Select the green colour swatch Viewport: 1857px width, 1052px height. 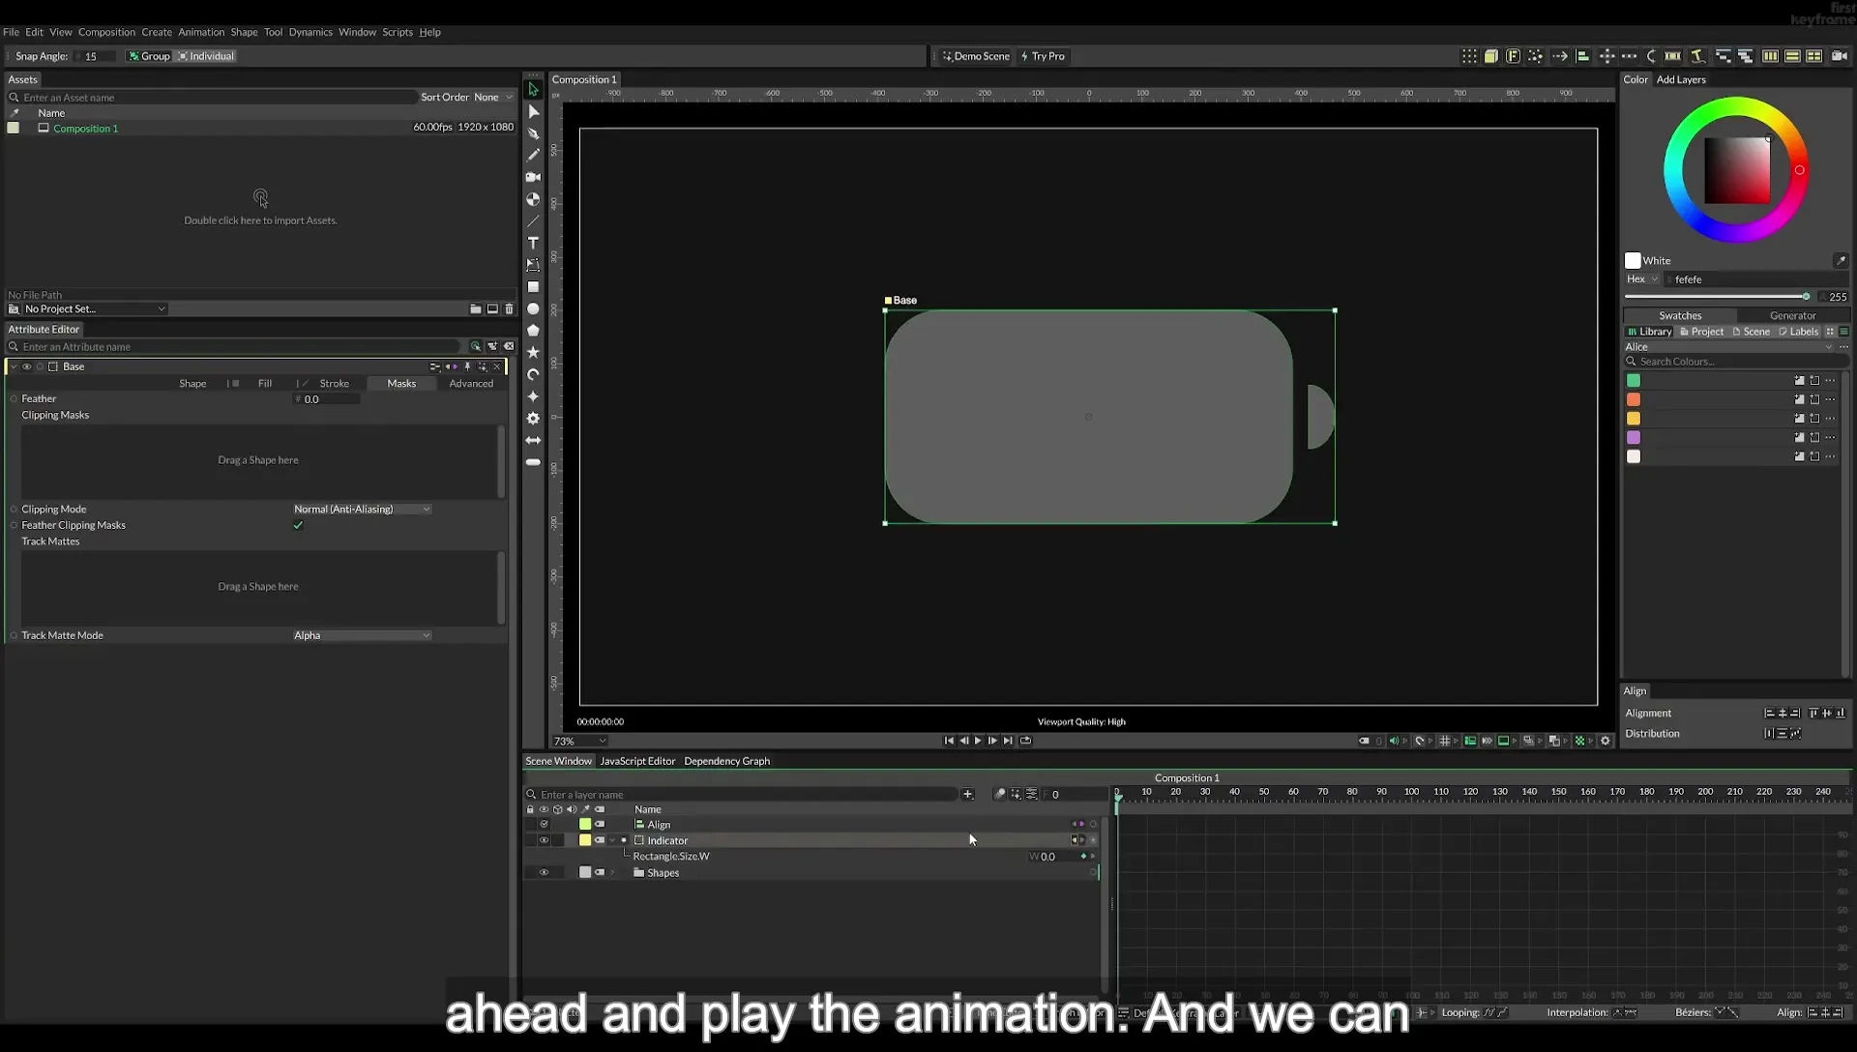[1634, 381]
